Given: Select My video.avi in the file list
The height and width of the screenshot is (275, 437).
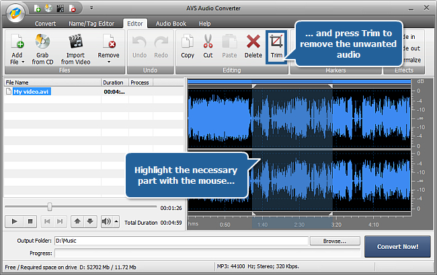Looking at the screenshot, I should [x=32, y=92].
